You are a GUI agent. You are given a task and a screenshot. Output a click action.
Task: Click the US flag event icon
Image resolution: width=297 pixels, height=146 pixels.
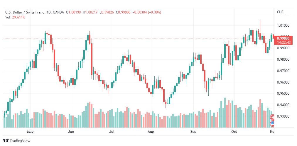(273, 124)
